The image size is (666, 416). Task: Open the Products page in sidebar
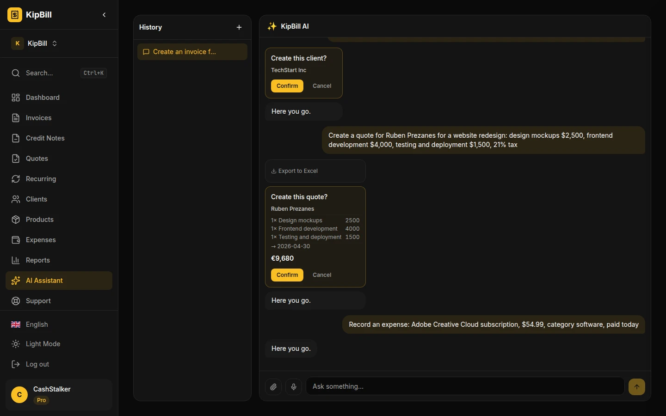pos(39,220)
